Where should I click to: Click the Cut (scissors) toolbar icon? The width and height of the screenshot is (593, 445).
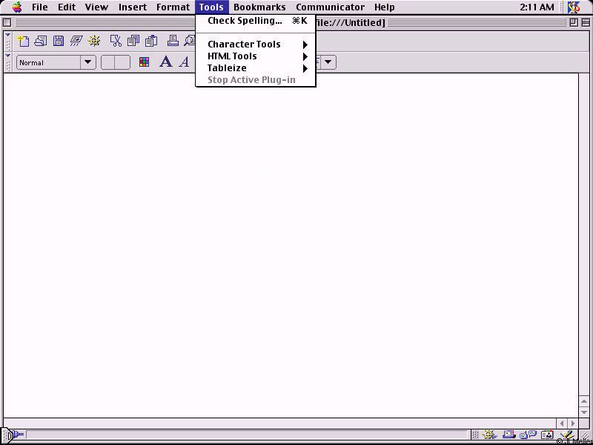click(x=116, y=42)
